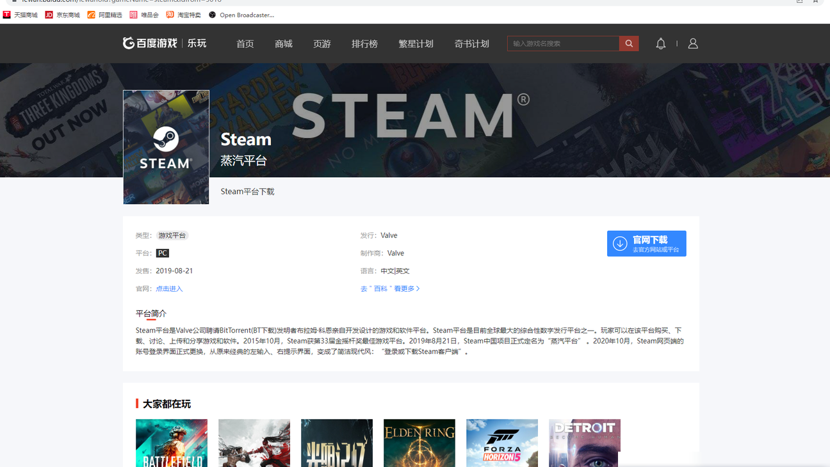Click the search magnifier button
This screenshot has width=830, height=467.
click(x=629, y=44)
